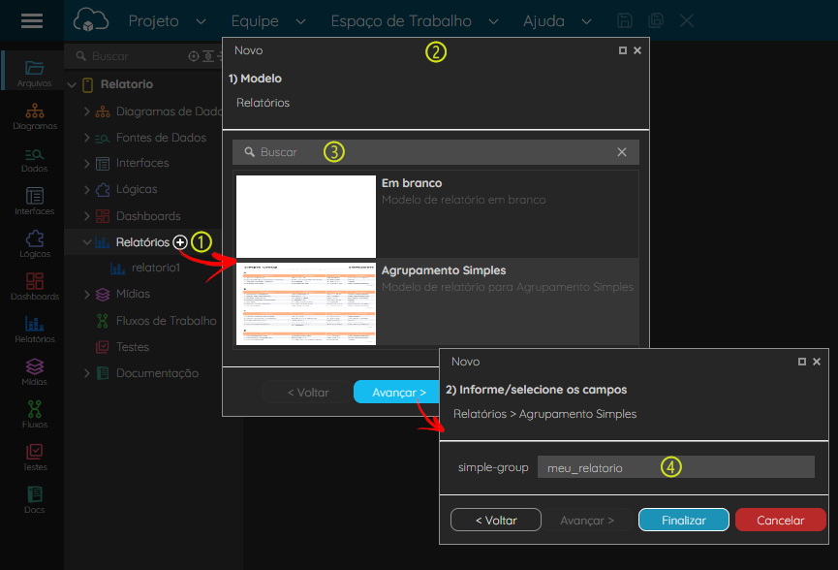Viewport: 838px width, 570px height.
Task: Click the Finalizar button
Action: point(684,520)
